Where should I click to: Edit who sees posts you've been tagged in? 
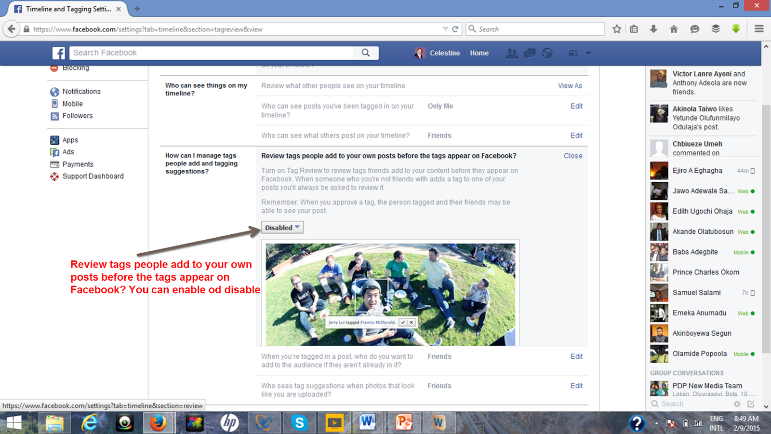pyautogui.click(x=576, y=106)
